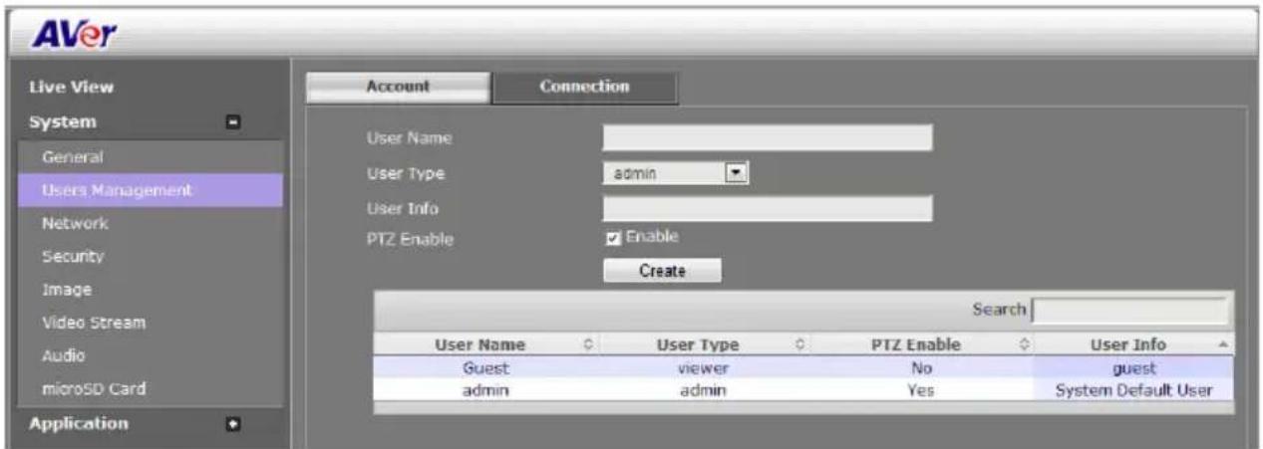Viewport: 1263px width, 449px height.
Task: Focus the User Info input field
Action: coord(767,208)
